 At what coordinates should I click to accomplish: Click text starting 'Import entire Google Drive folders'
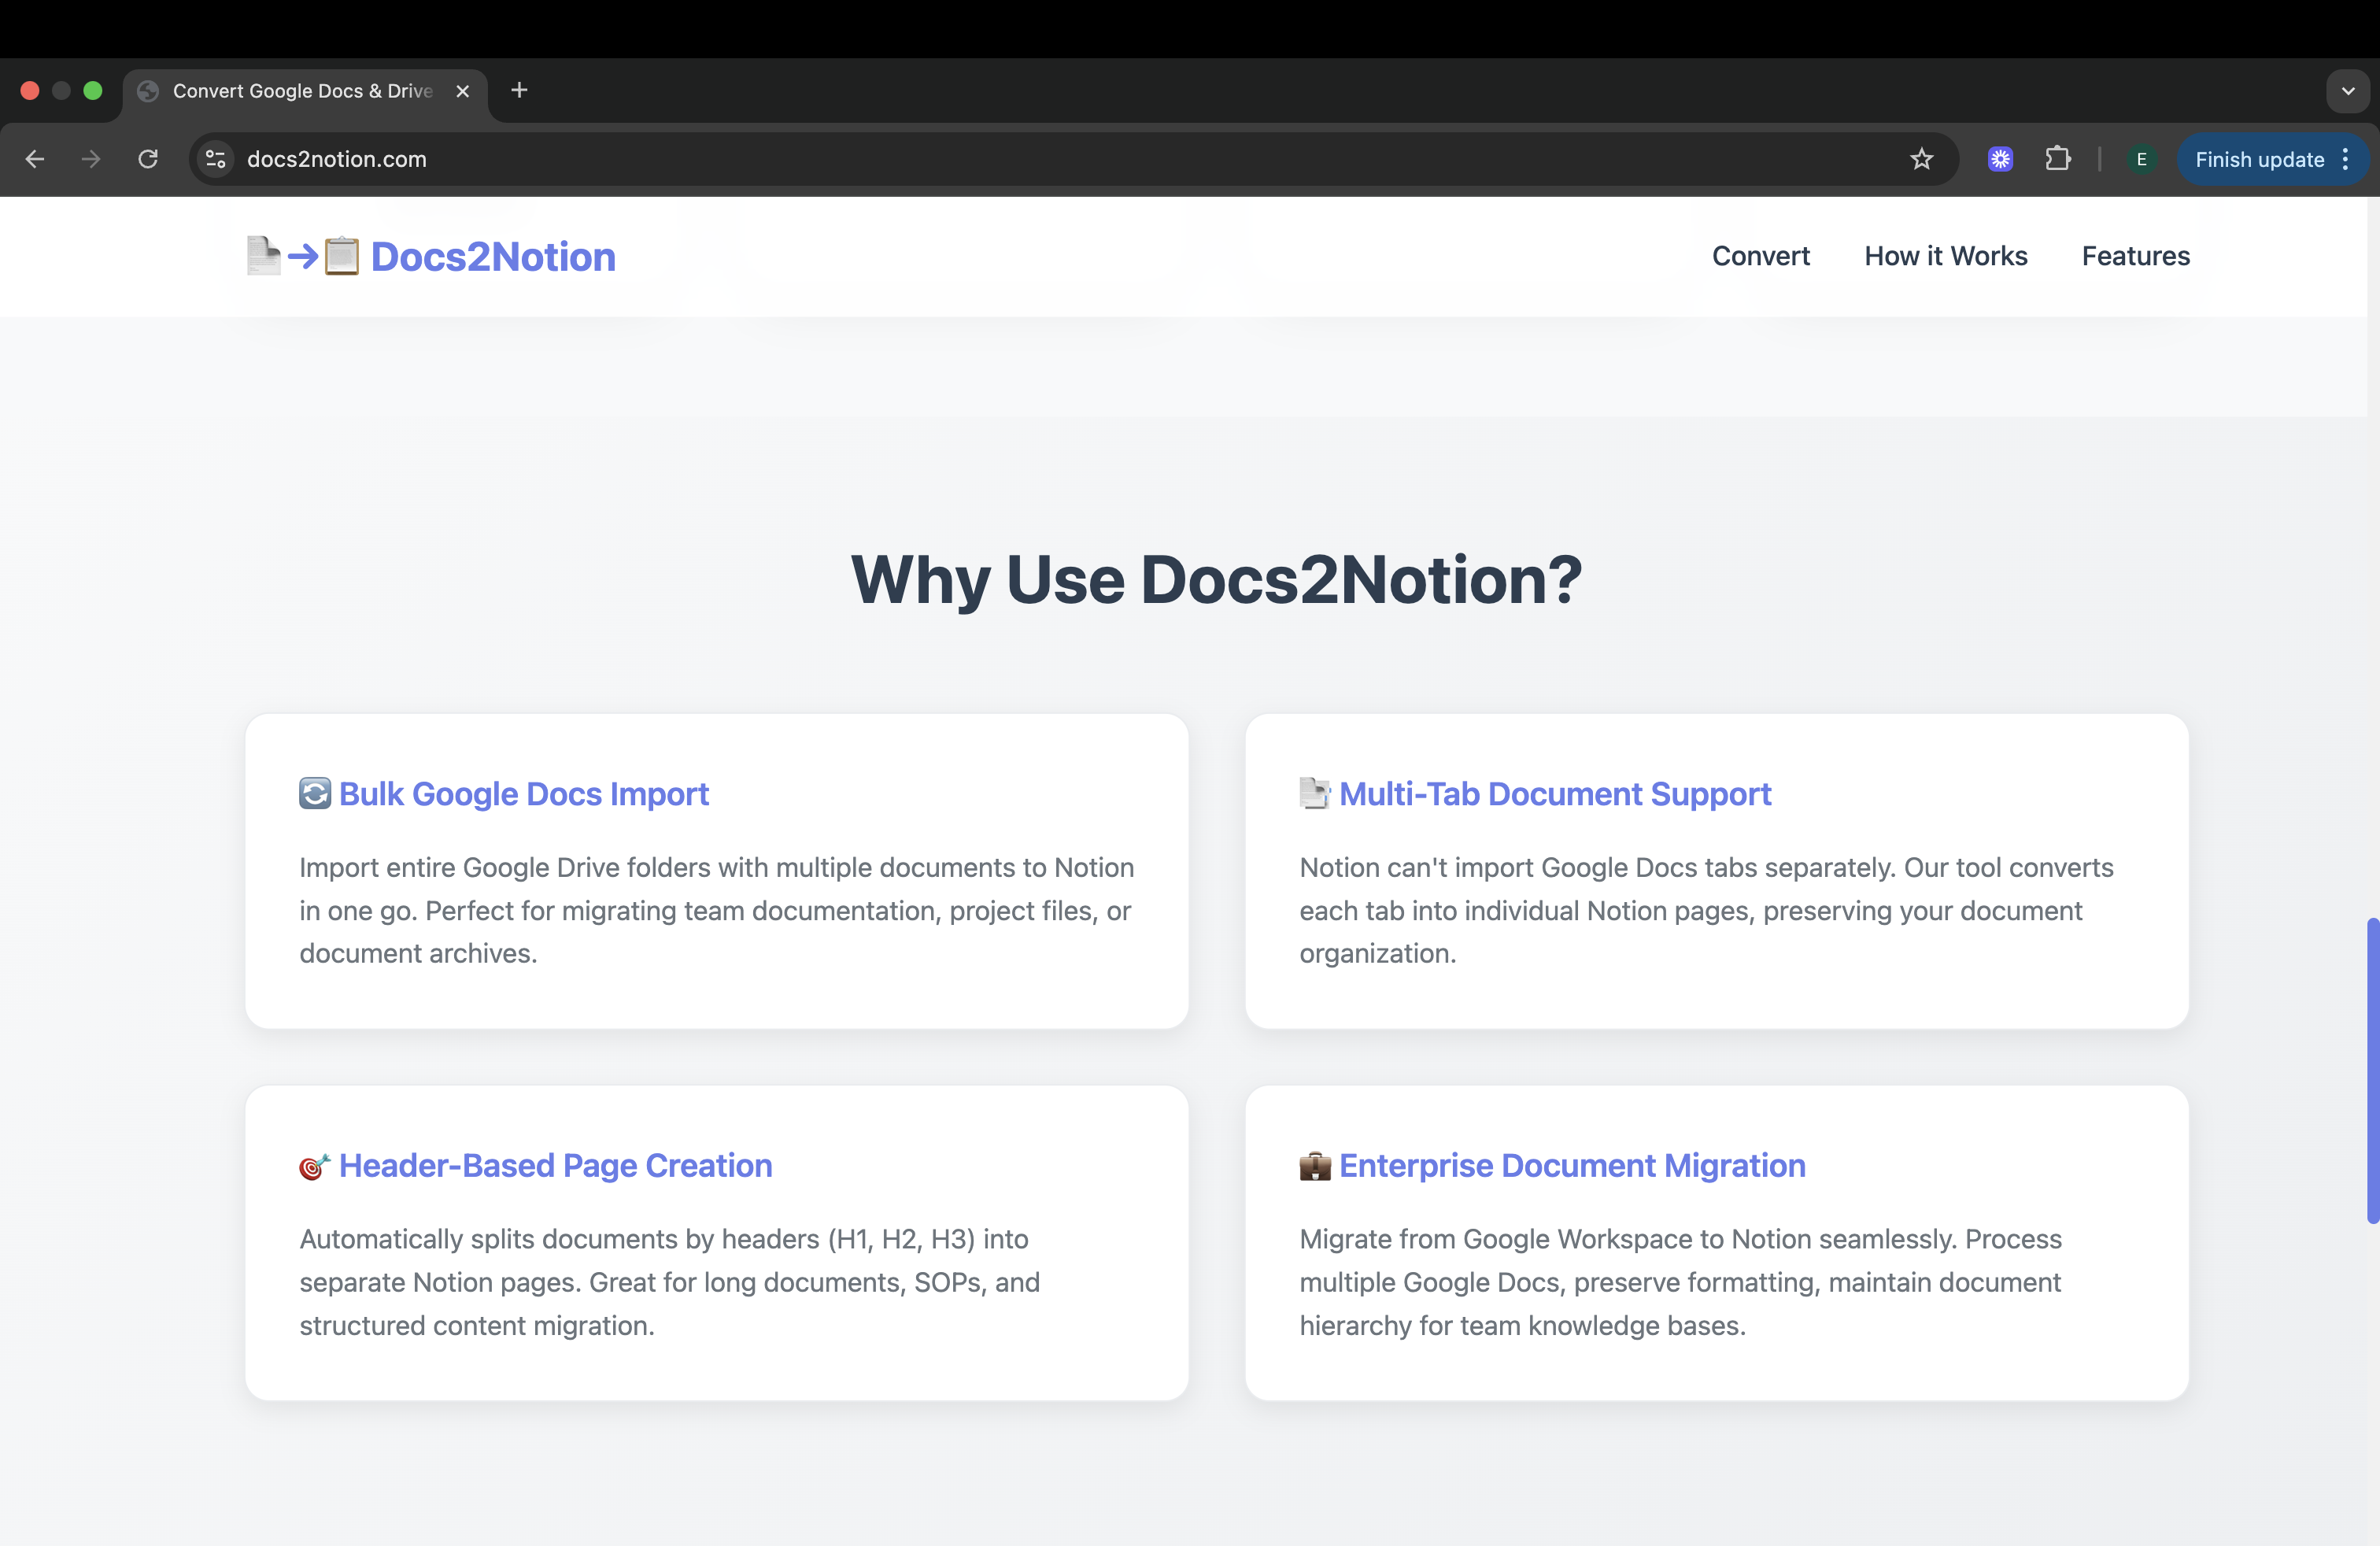click(x=717, y=910)
